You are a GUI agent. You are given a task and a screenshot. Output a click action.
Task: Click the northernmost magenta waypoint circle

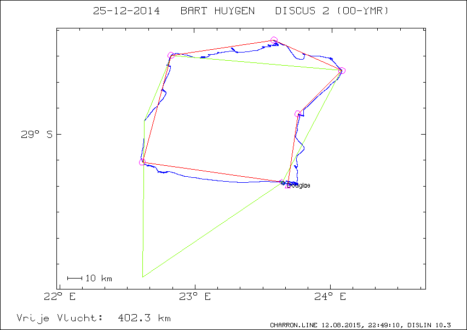coord(274,40)
